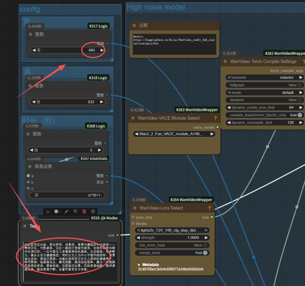Click input port b on the 简易运算 node
Image resolution: width=305 pixels, height=286 pixels.
(28, 182)
